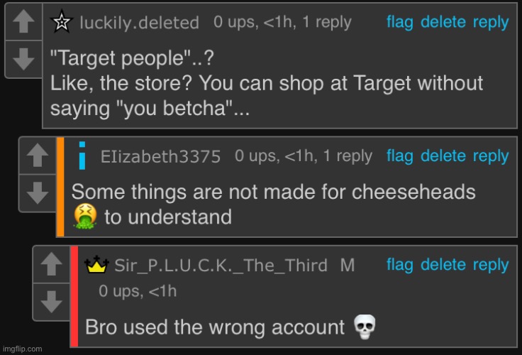
Task: Click the star icon beside luckily.deleted
Action: pos(62,22)
